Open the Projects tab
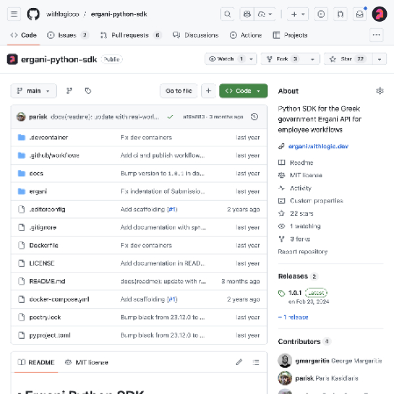Image resolution: width=394 pixels, height=394 pixels. (x=290, y=35)
